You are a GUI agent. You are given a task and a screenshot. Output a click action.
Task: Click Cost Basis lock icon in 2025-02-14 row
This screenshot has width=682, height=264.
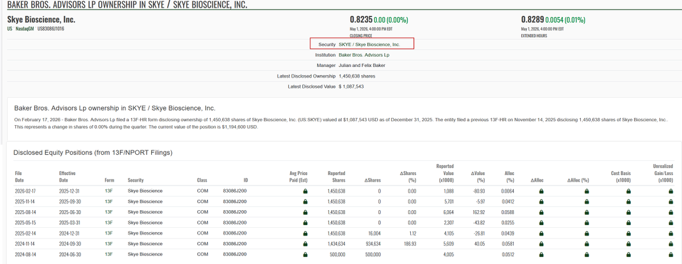628,233
